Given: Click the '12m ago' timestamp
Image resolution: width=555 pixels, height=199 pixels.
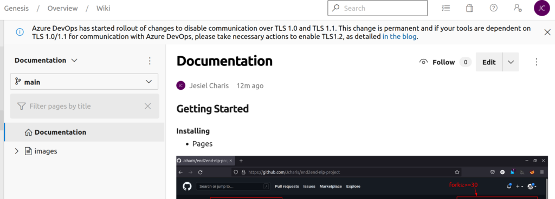Looking at the screenshot, I should tap(250, 86).
